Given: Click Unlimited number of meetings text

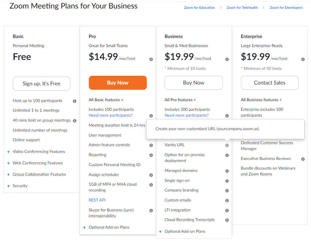Looking at the screenshot, I should pos(40,130).
